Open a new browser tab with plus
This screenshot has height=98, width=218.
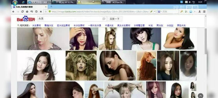point(51,7)
